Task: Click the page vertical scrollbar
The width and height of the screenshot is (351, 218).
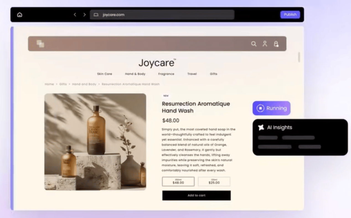Action: point(299,57)
